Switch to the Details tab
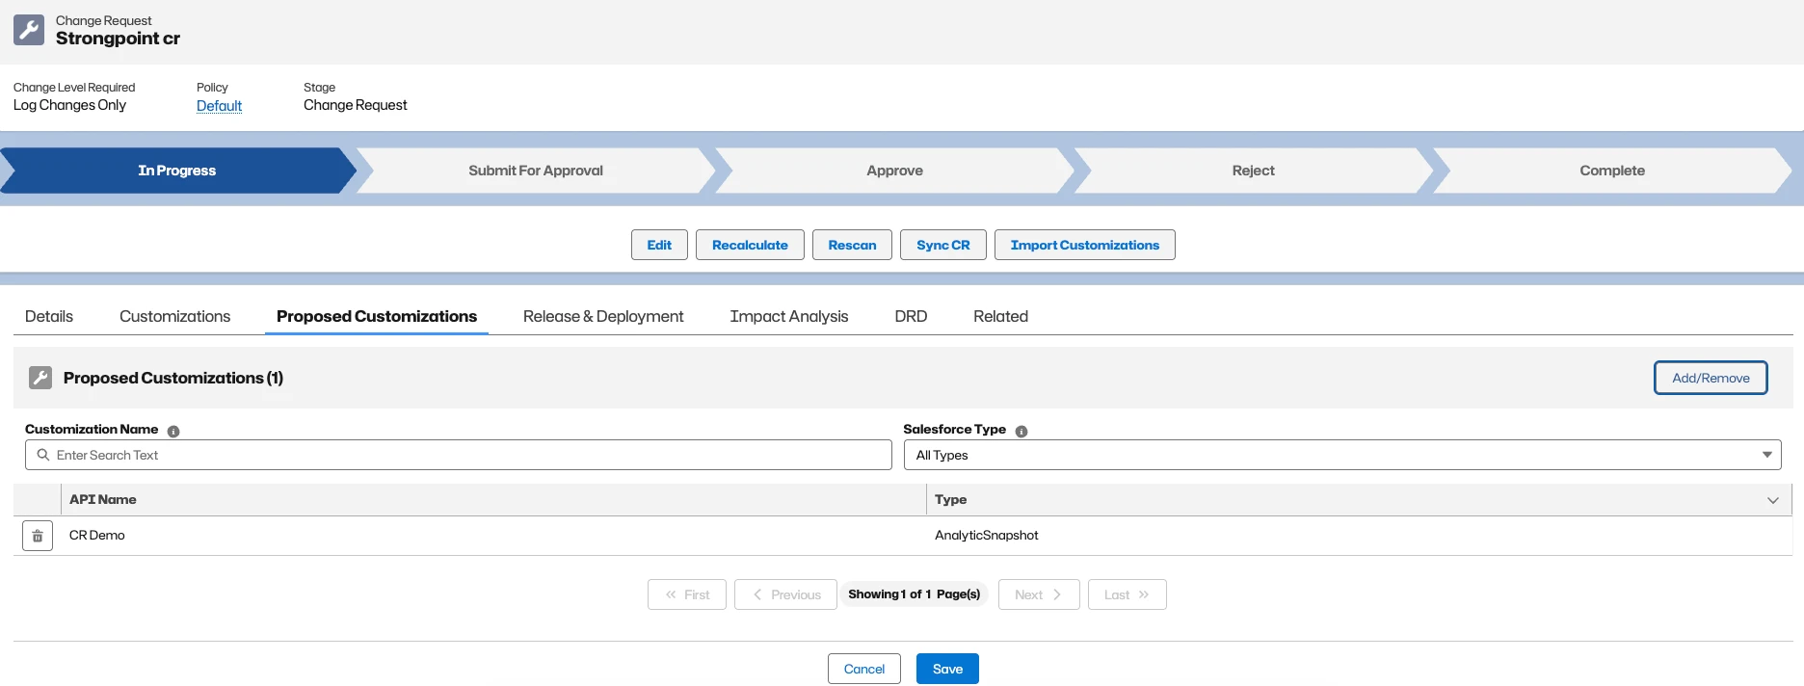 [x=49, y=316]
